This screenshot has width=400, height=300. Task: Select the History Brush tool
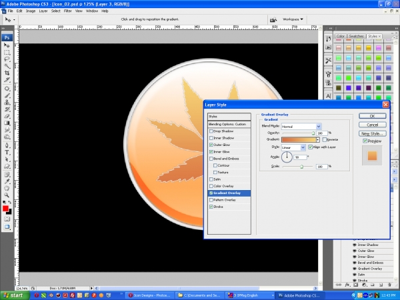[x=7, y=109]
